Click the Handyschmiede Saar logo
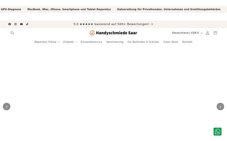227x141 pixels. click(x=113, y=33)
